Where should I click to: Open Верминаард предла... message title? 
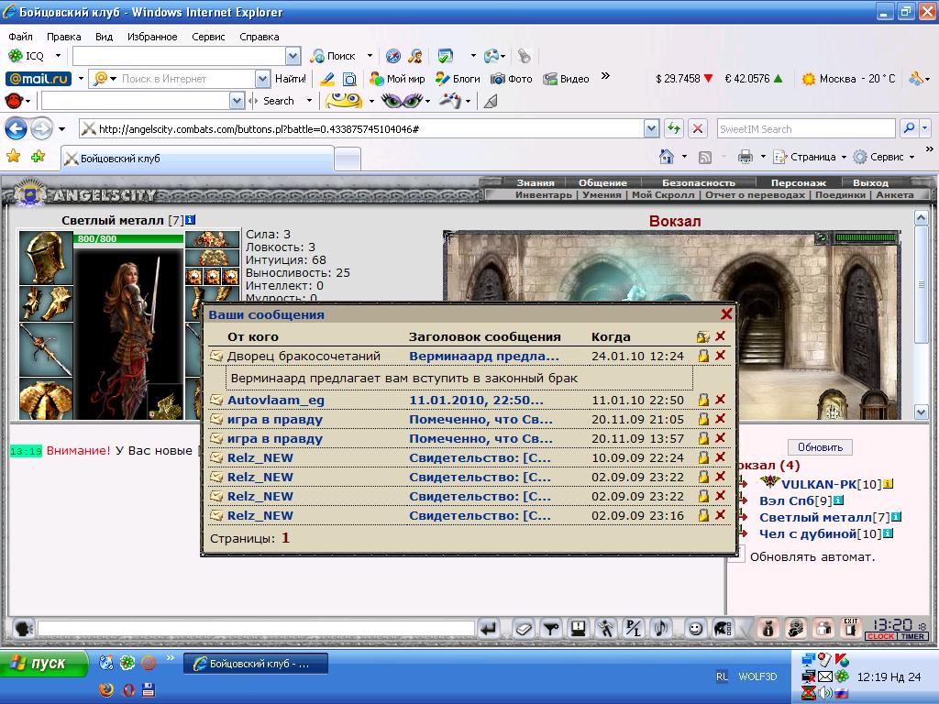pyautogui.click(x=484, y=356)
